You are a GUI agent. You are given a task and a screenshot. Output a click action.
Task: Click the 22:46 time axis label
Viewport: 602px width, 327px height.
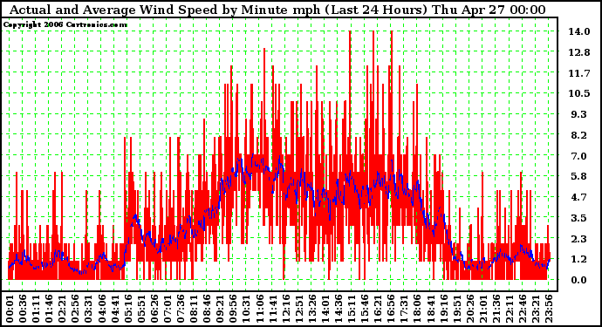522,309
